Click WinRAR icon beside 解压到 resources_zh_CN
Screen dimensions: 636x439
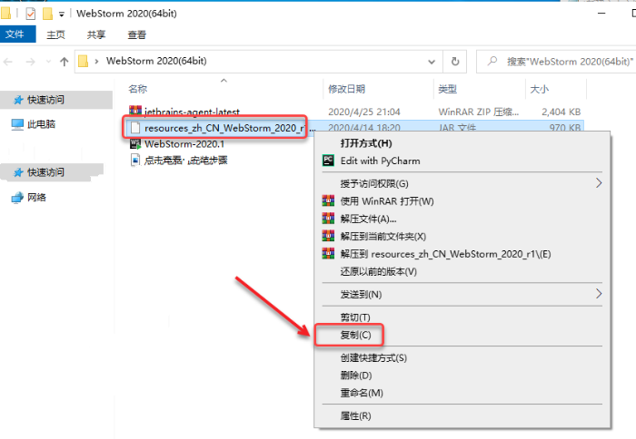pos(328,254)
